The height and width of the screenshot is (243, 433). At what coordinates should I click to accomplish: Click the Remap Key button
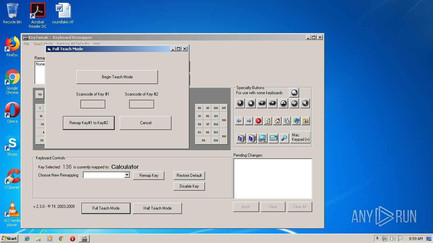click(x=149, y=175)
